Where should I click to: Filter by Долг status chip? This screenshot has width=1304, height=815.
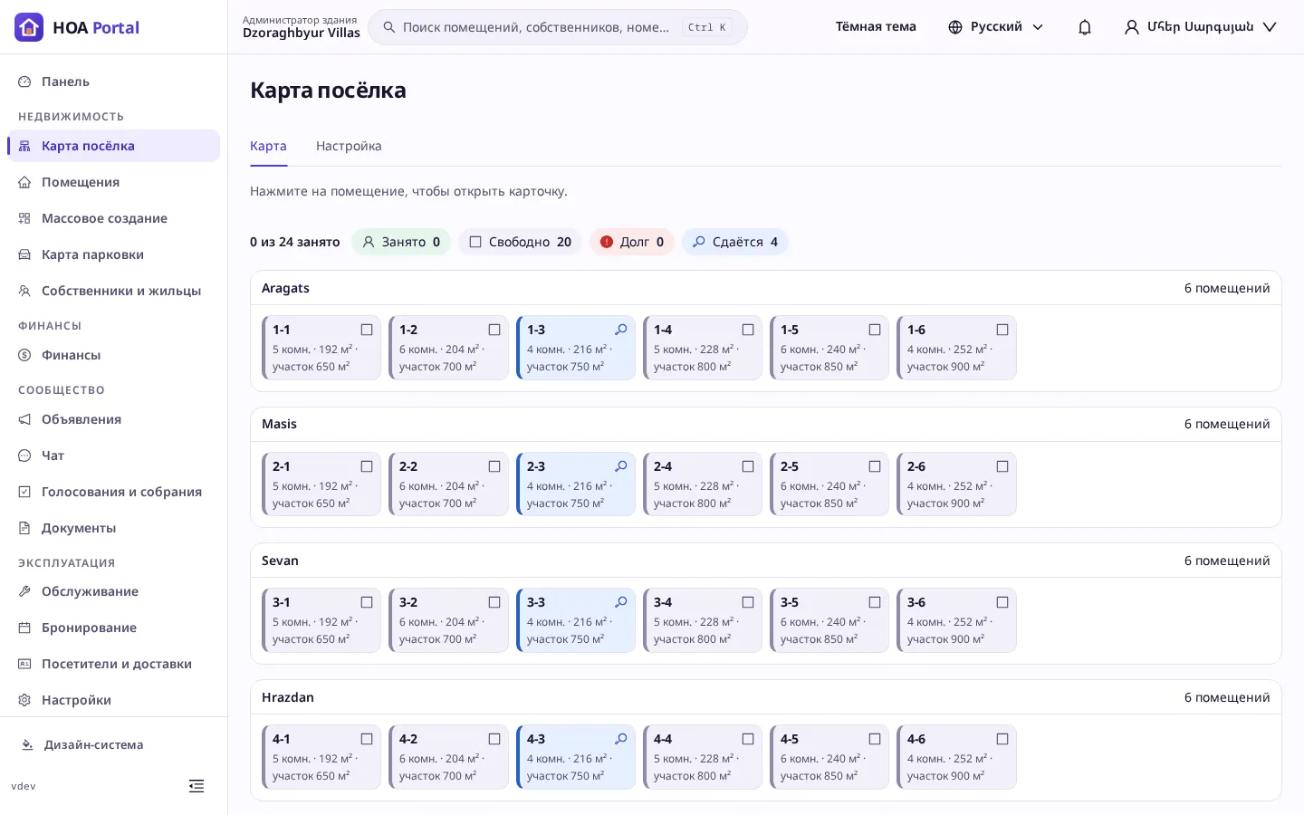pos(632,242)
